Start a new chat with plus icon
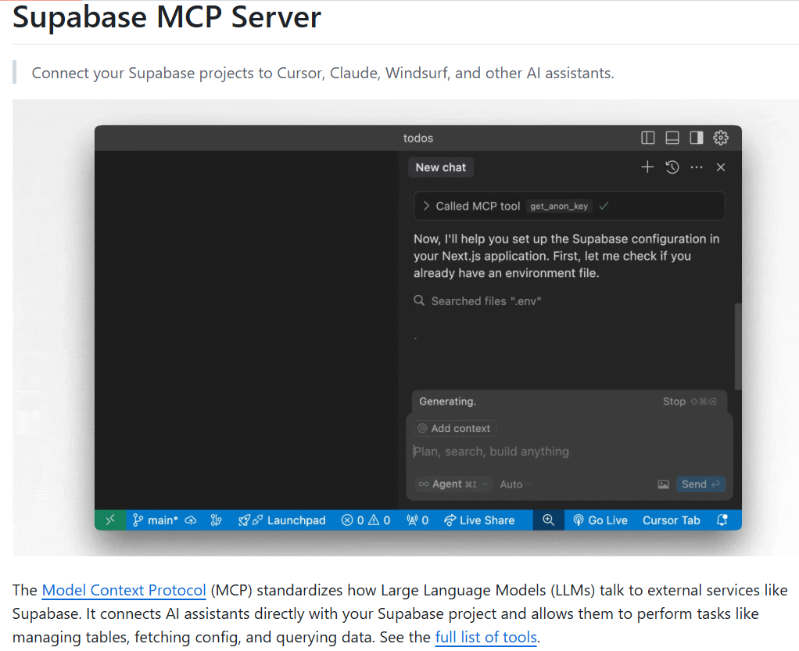The width and height of the screenshot is (799, 651). (647, 167)
